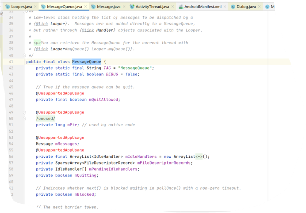Close the ActivityThread.java tab
Screen dimensions: 306x213
[173, 7]
